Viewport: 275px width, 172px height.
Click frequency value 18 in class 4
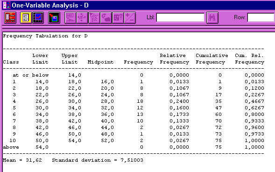click(140, 101)
